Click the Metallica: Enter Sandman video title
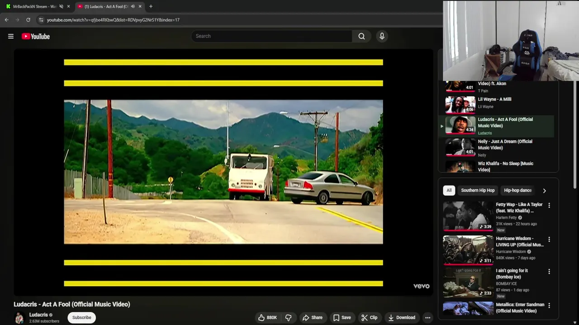Viewport: 579px width, 325px height. pos(520,308)
